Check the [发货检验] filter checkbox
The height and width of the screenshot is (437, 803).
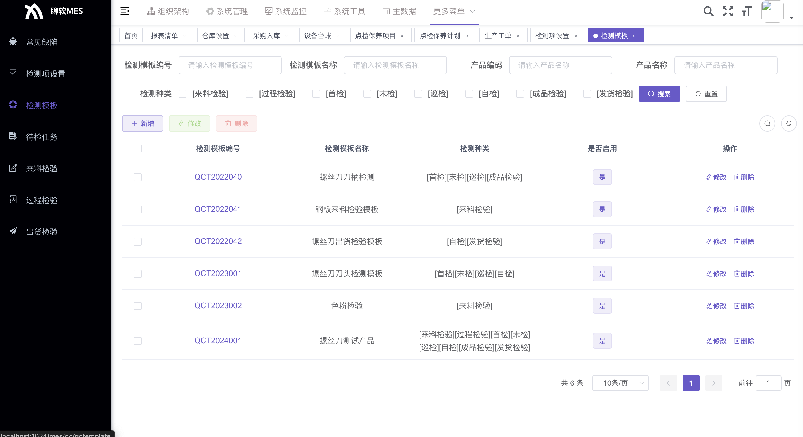pos(587,94)
